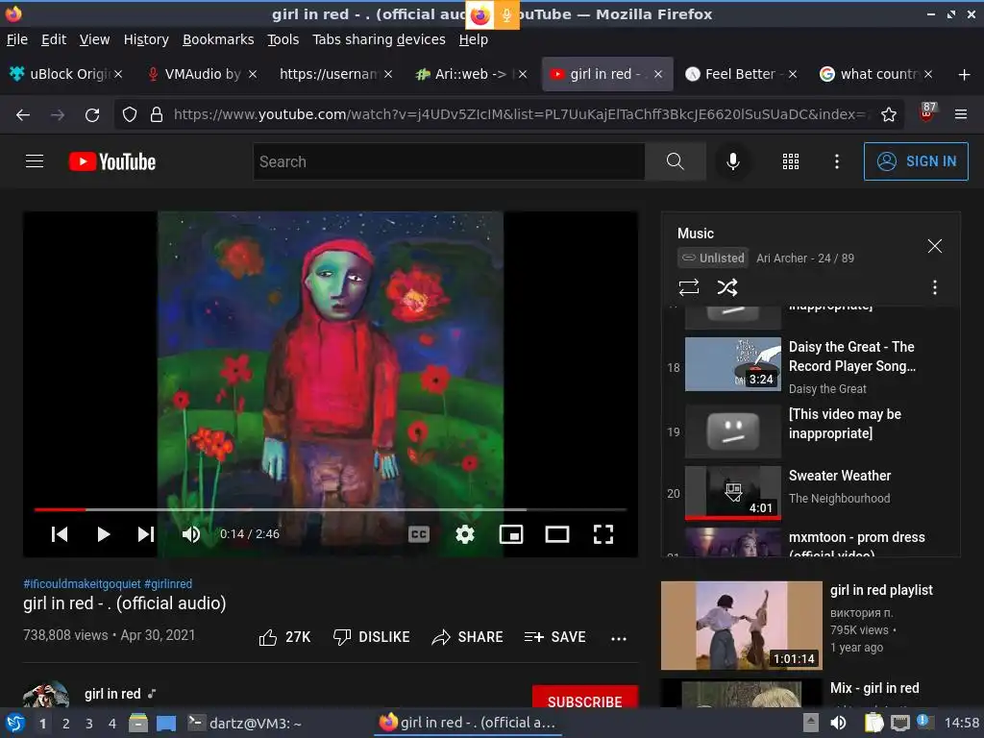The image size is (984, 738).
Task: Click the SIGN IN button
Action: pos(916,161)
